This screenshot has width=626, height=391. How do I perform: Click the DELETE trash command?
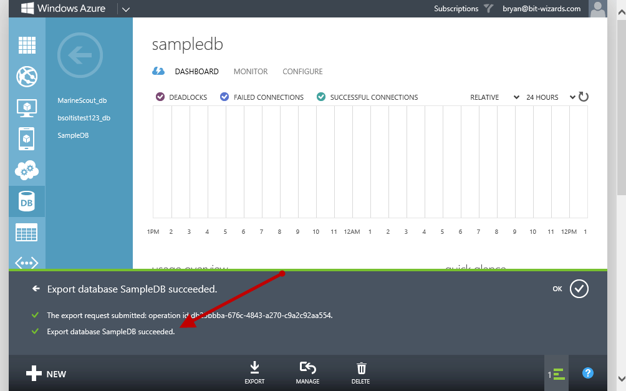(360, 373)
